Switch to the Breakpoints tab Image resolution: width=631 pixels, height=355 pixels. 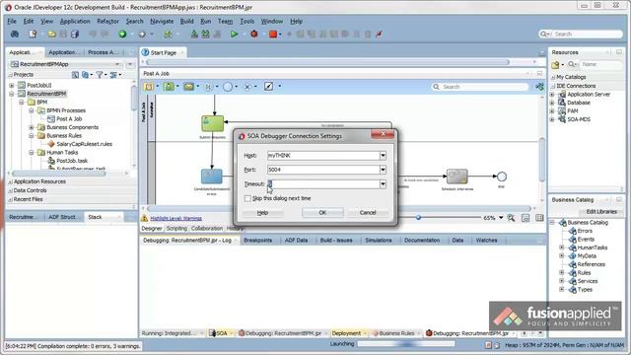pyautogui.click(x=258, y=241)
